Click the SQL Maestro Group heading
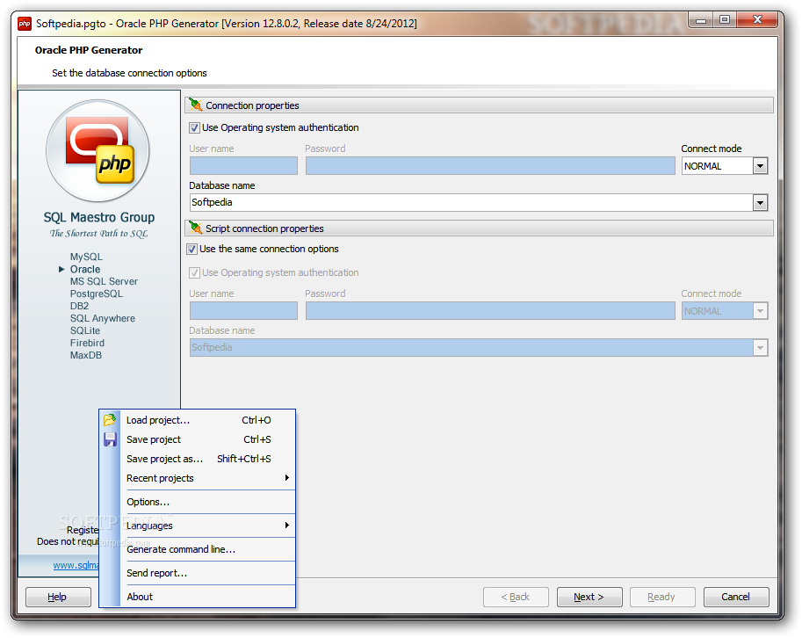The width and height of the screenshot is (802, 638). (x=98, y=217)
